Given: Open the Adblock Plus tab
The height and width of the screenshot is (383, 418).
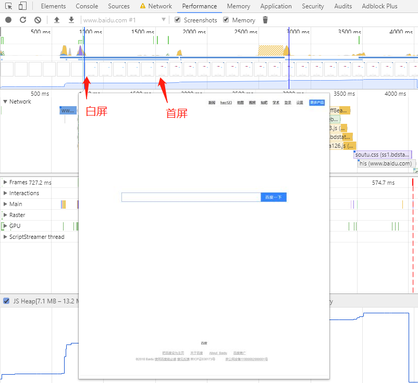Looking at the screenshot, I should (x=379, y=6).
